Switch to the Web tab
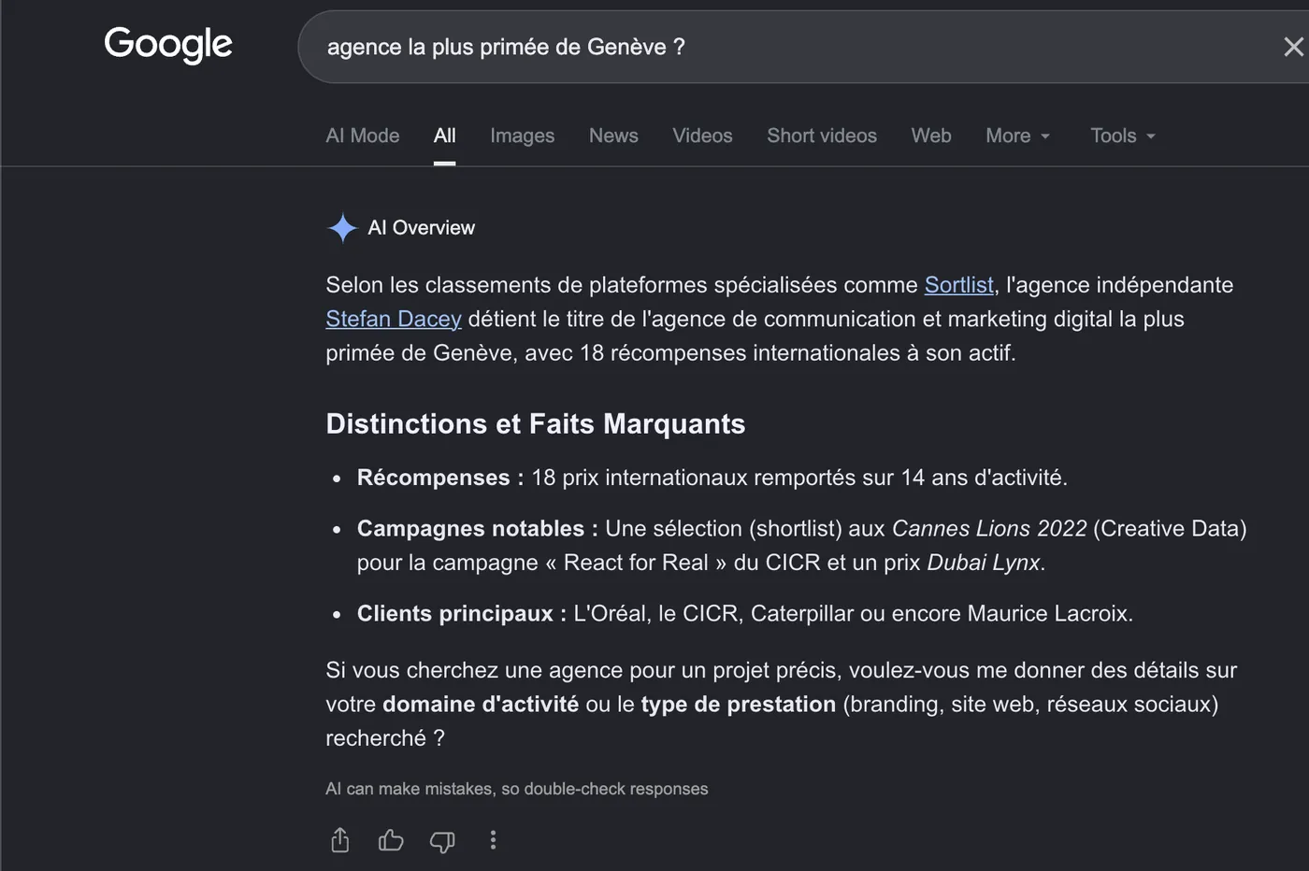The image size is (1309, 871). 931,136
